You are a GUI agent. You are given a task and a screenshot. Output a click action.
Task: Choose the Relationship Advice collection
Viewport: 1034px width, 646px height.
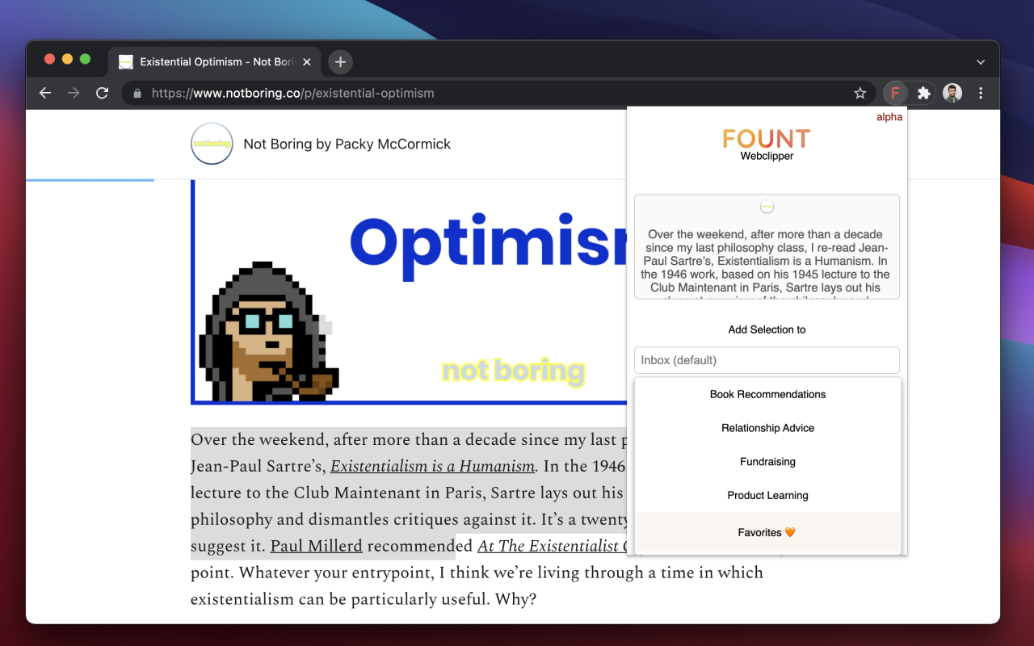pyautogui.click(x=767, y=428)
